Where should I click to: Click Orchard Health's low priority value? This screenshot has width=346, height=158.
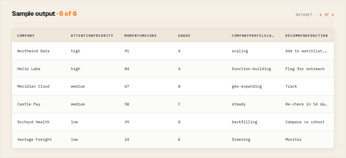(74, 122)
